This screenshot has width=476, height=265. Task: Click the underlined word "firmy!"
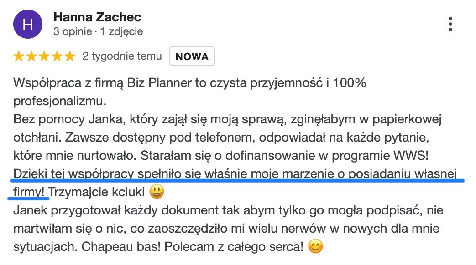pyautogui.click(x=29, y=193)
